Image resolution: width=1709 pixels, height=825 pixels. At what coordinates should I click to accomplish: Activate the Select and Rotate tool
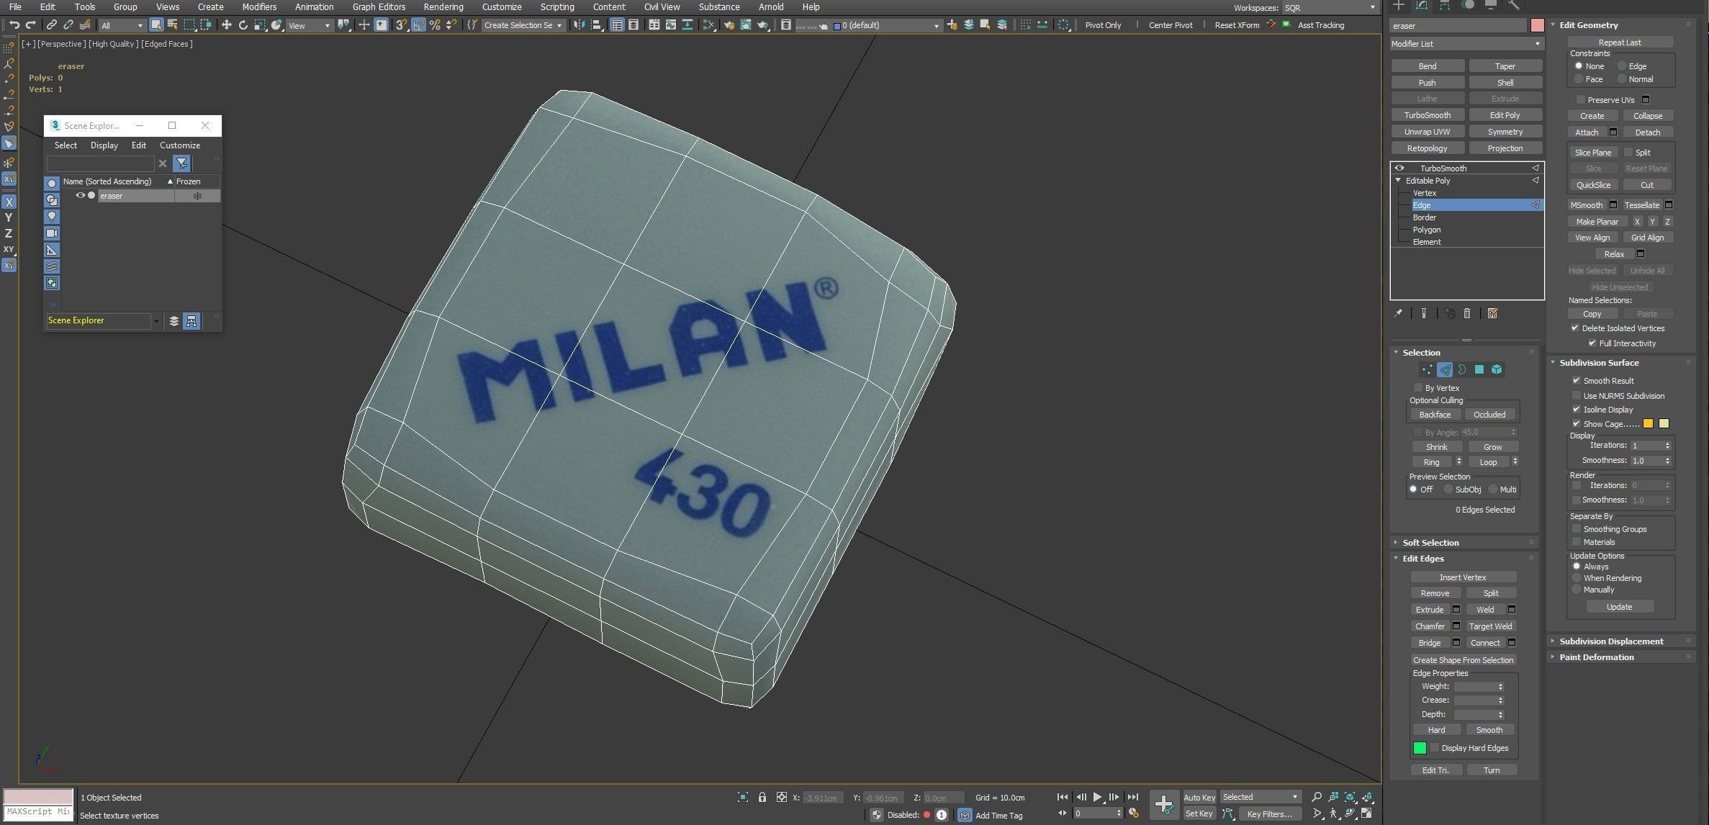tap(243, 24)
